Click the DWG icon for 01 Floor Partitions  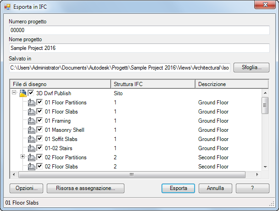coord(32,103)
